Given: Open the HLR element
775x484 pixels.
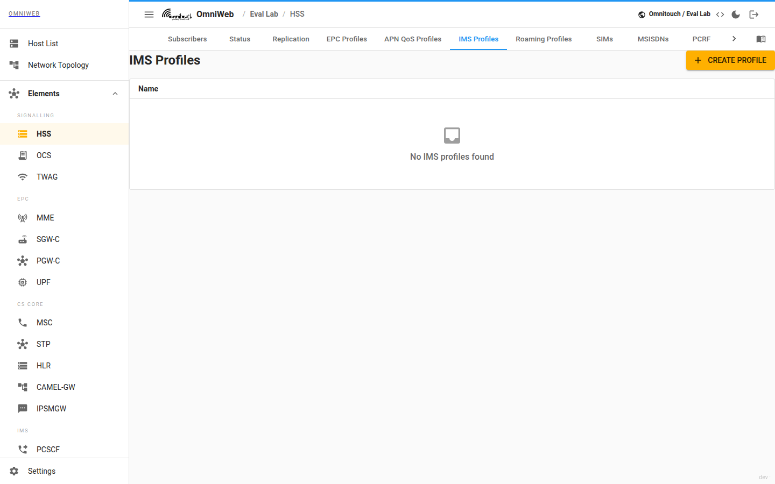Looking at the screenshot, I should [x=65, y=366].
